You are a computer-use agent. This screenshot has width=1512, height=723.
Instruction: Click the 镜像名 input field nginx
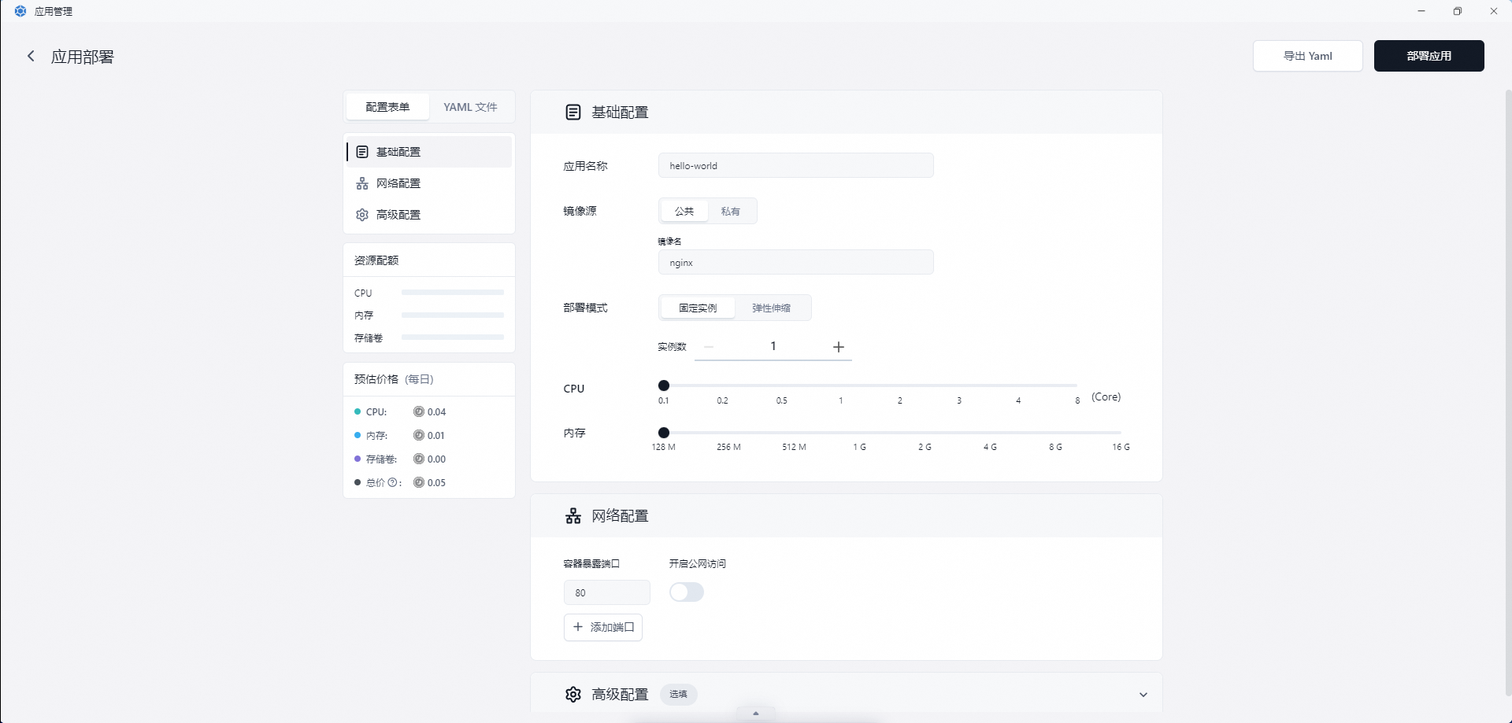pos(796,262)
